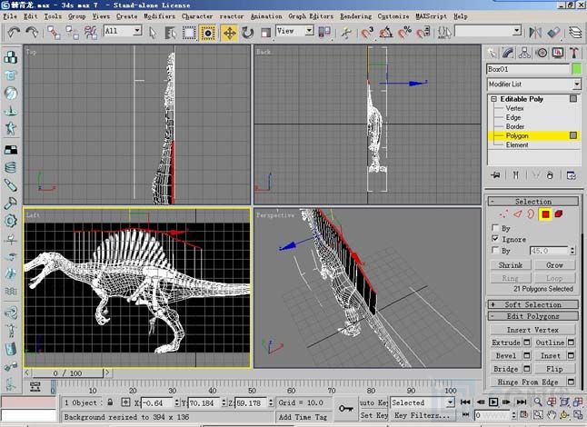
Task: Click the time slider showing 0 / 100
Action: coord(67,373)
